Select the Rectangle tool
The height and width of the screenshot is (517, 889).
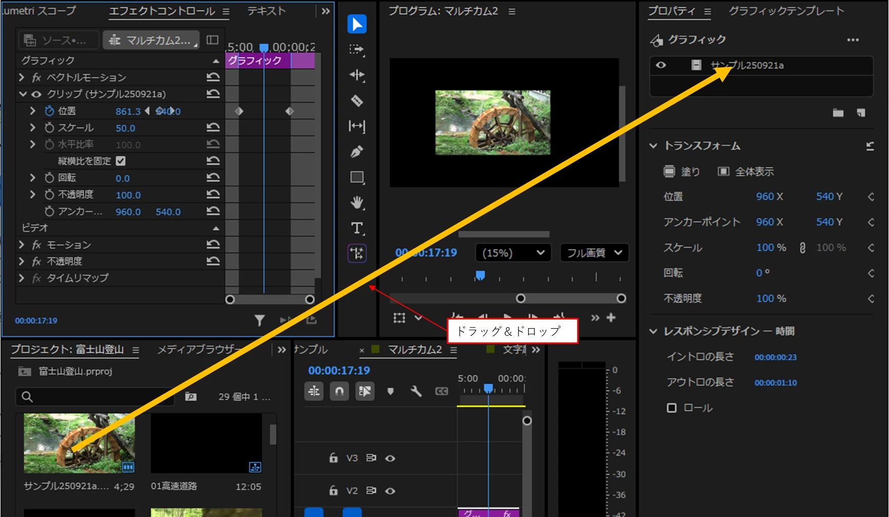click(357, 178)
